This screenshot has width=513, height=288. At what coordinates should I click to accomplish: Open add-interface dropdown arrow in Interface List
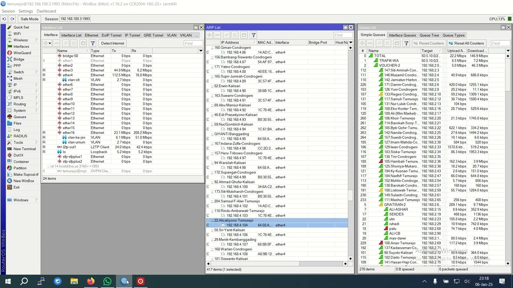point(50,43)
